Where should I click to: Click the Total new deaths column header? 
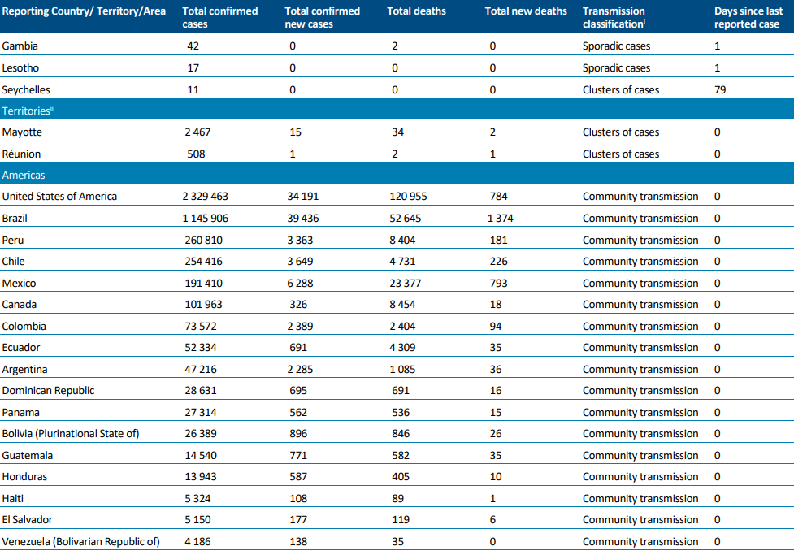pos(526,11)
